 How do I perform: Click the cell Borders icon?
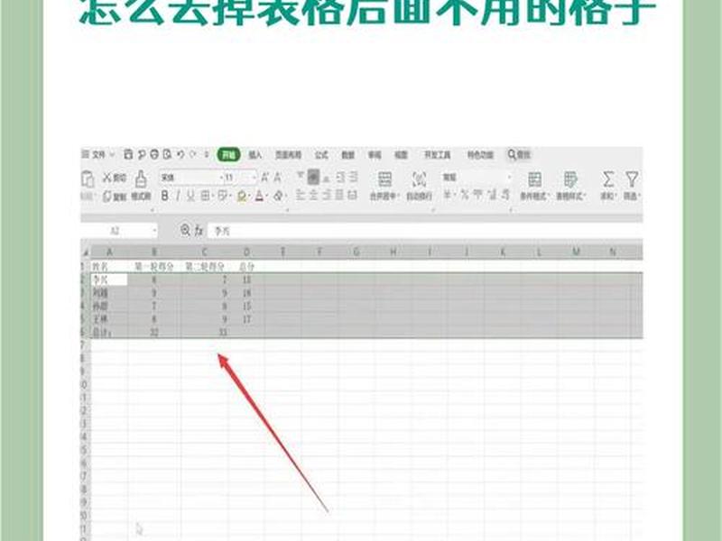click(x=206, y=197)
